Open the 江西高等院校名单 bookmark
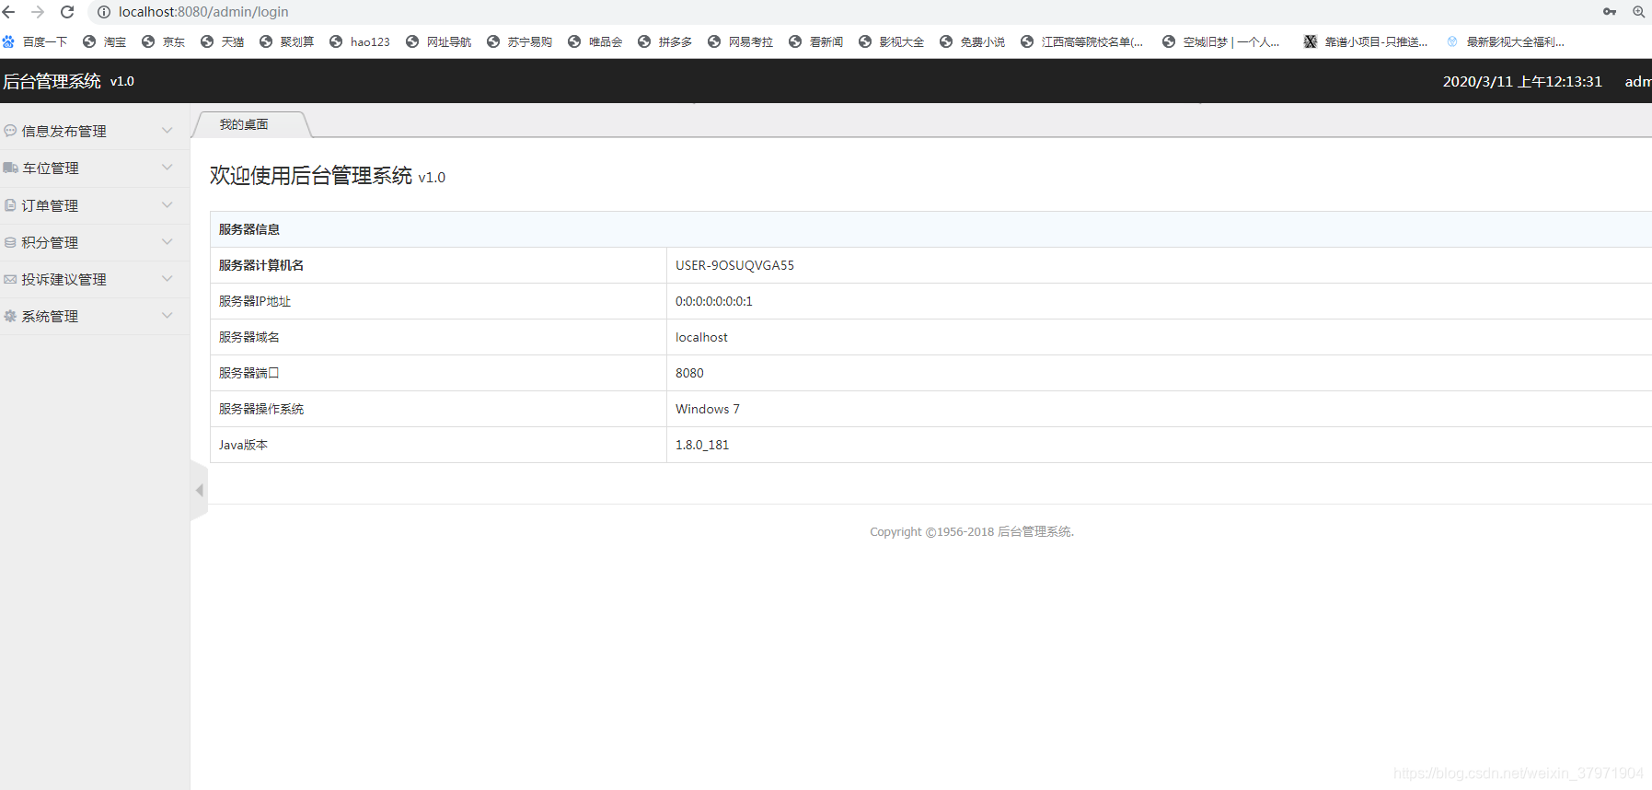The height and width of the screenshot is (790, 1652). coord(1082,41)
